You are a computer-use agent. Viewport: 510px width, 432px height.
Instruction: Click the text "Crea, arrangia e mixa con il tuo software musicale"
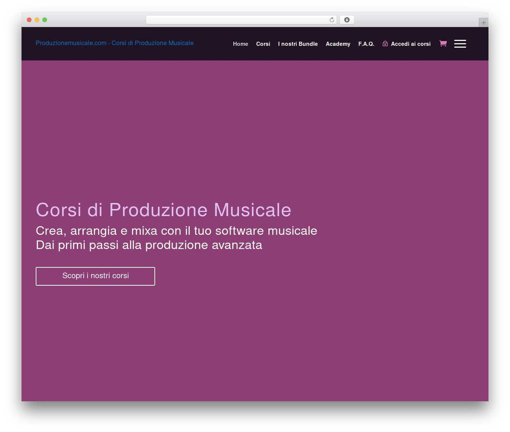[177, 231]
